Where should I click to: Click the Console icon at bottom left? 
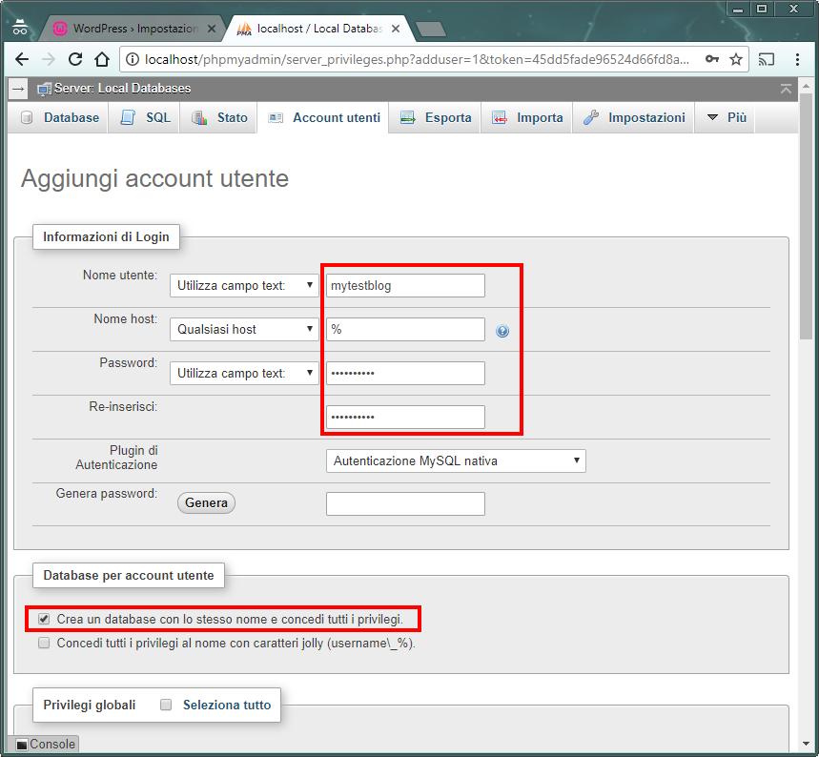click(21, 745)
